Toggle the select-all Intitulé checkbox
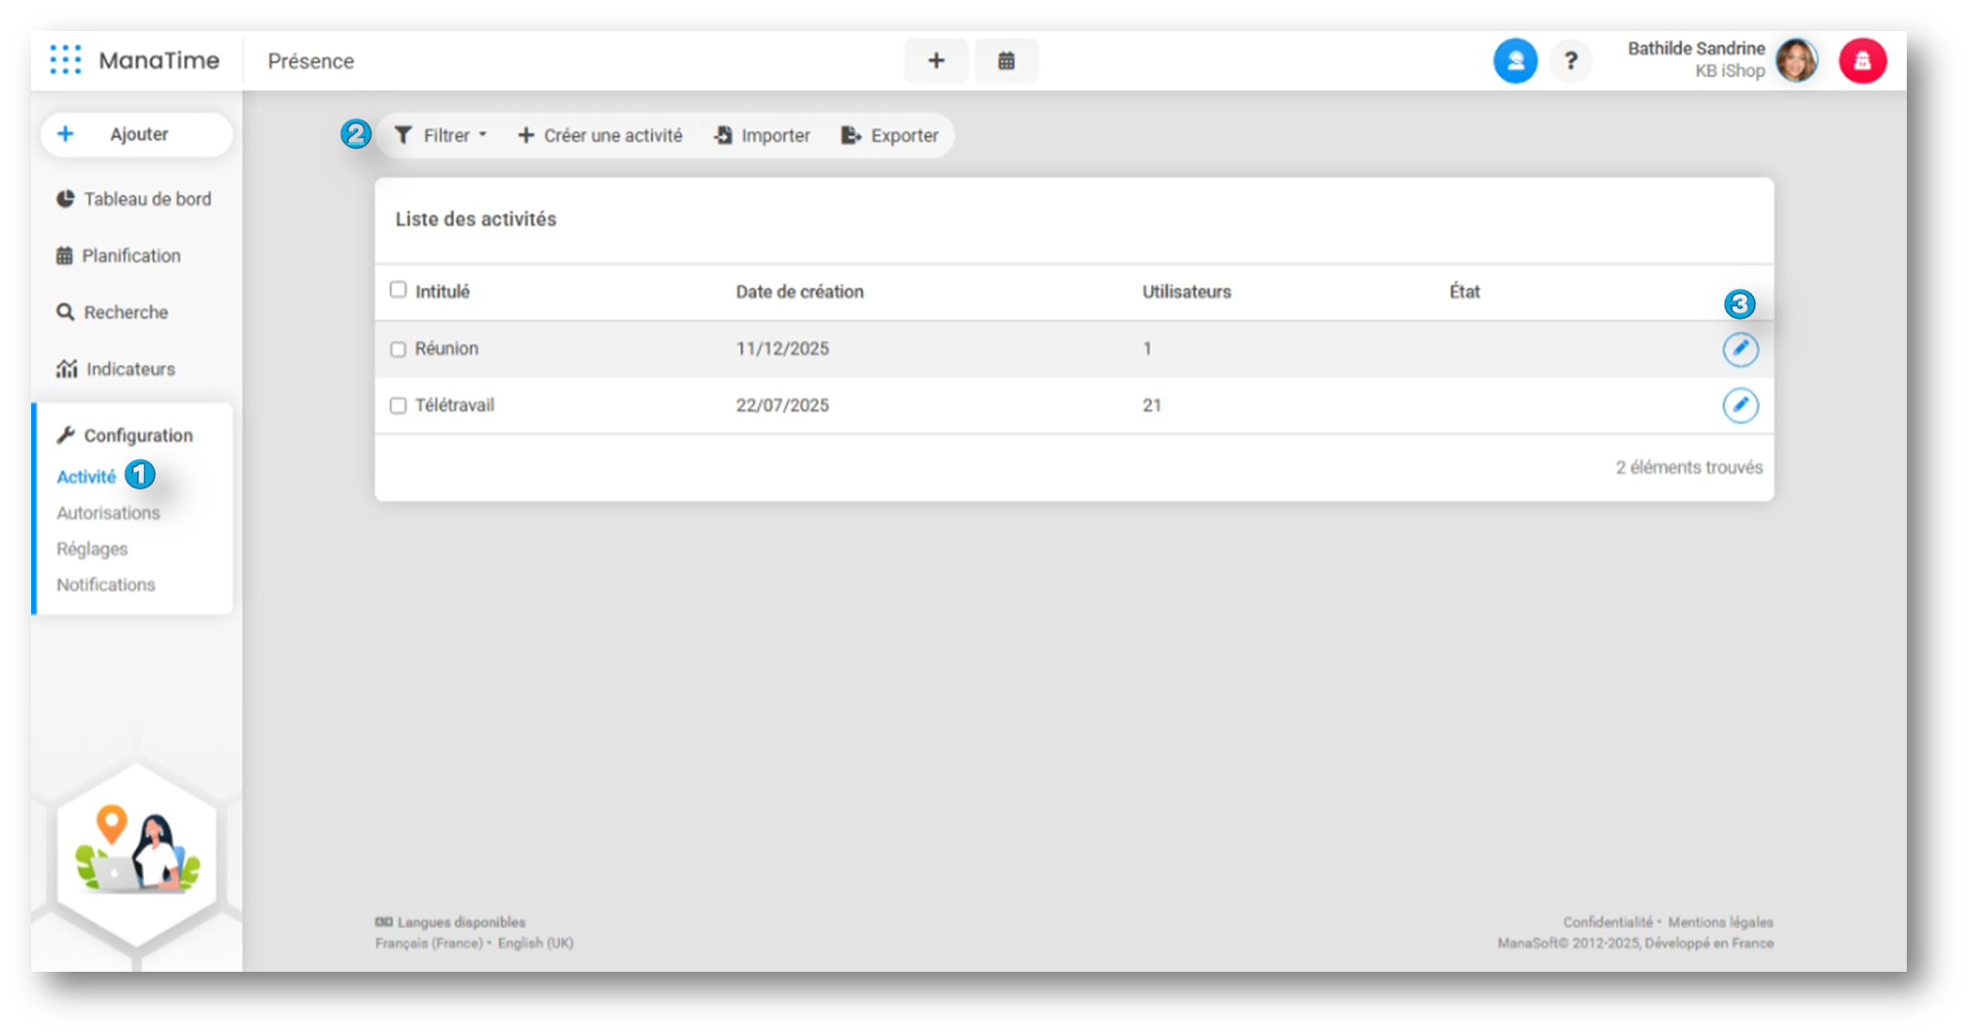The image size is (1970, 1035). coord(398,290)
